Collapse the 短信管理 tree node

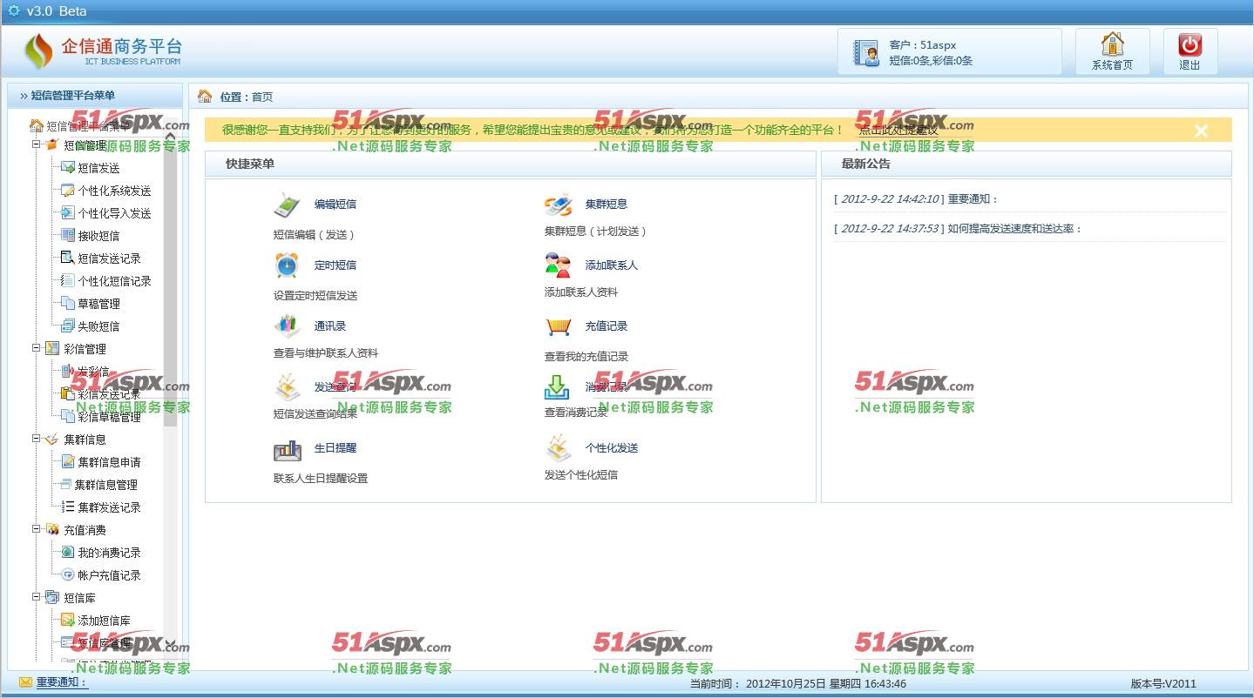pyautogui.click(x=37, y=144)
